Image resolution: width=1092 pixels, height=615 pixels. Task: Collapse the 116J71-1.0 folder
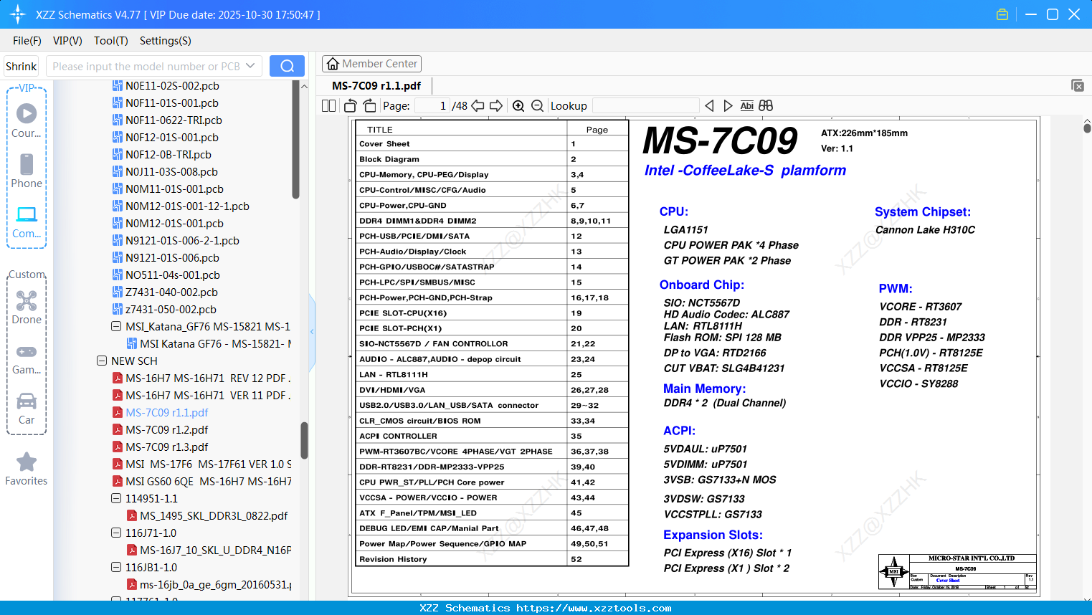[116, 533]
